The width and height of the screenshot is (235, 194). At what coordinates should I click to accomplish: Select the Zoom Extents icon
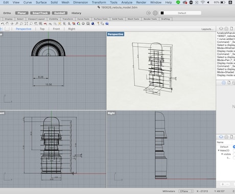pyautogui.click(x=26, y=23)
